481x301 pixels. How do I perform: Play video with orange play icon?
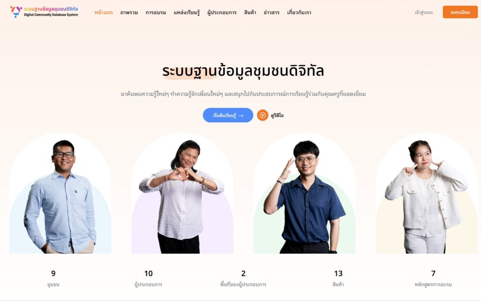tap(262, 115)
